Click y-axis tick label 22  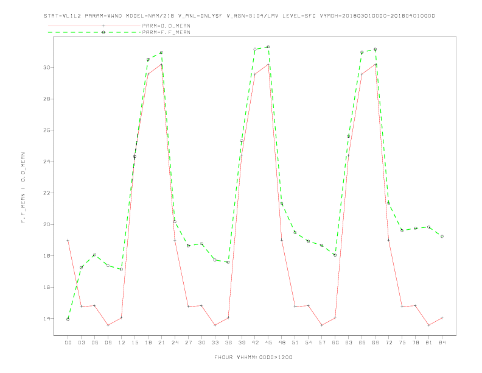(47, 193)
